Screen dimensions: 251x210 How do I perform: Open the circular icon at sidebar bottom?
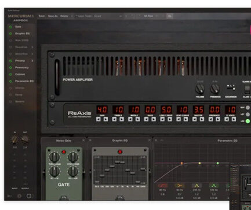pyautogui.click(x=29, y=196)
